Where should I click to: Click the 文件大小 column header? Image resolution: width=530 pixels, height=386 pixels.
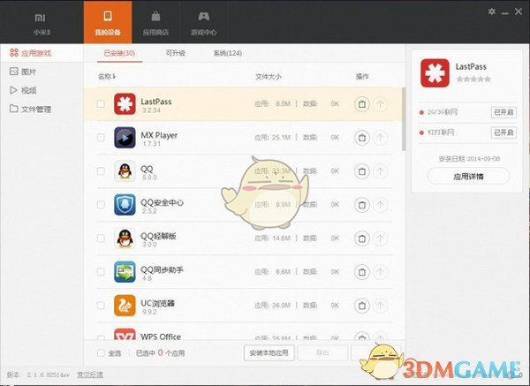click(268, 77)
